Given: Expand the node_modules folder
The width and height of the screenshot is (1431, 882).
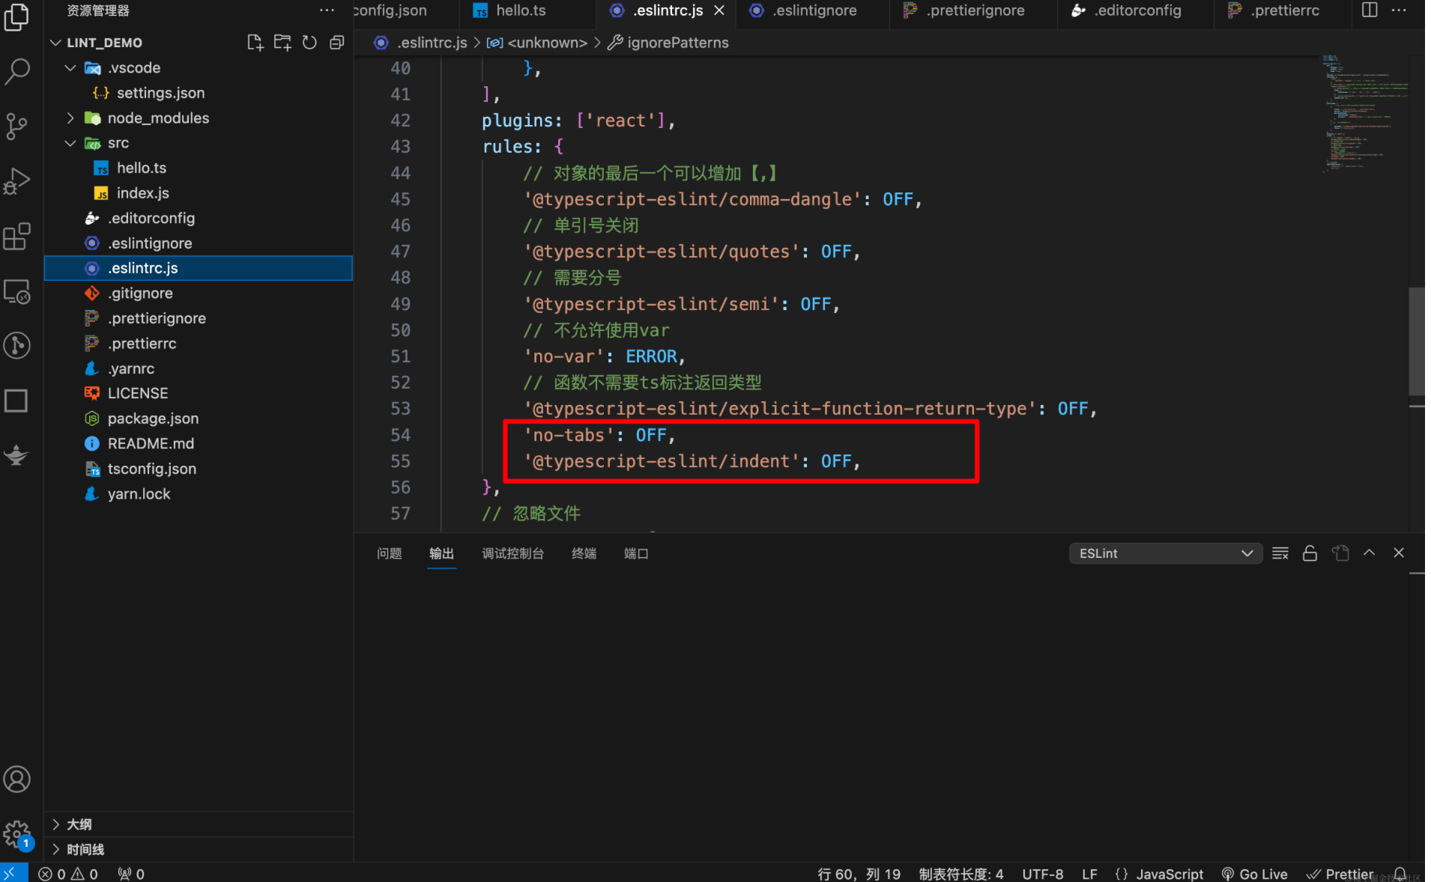Looking at the screenshot, I should (70, 118).
